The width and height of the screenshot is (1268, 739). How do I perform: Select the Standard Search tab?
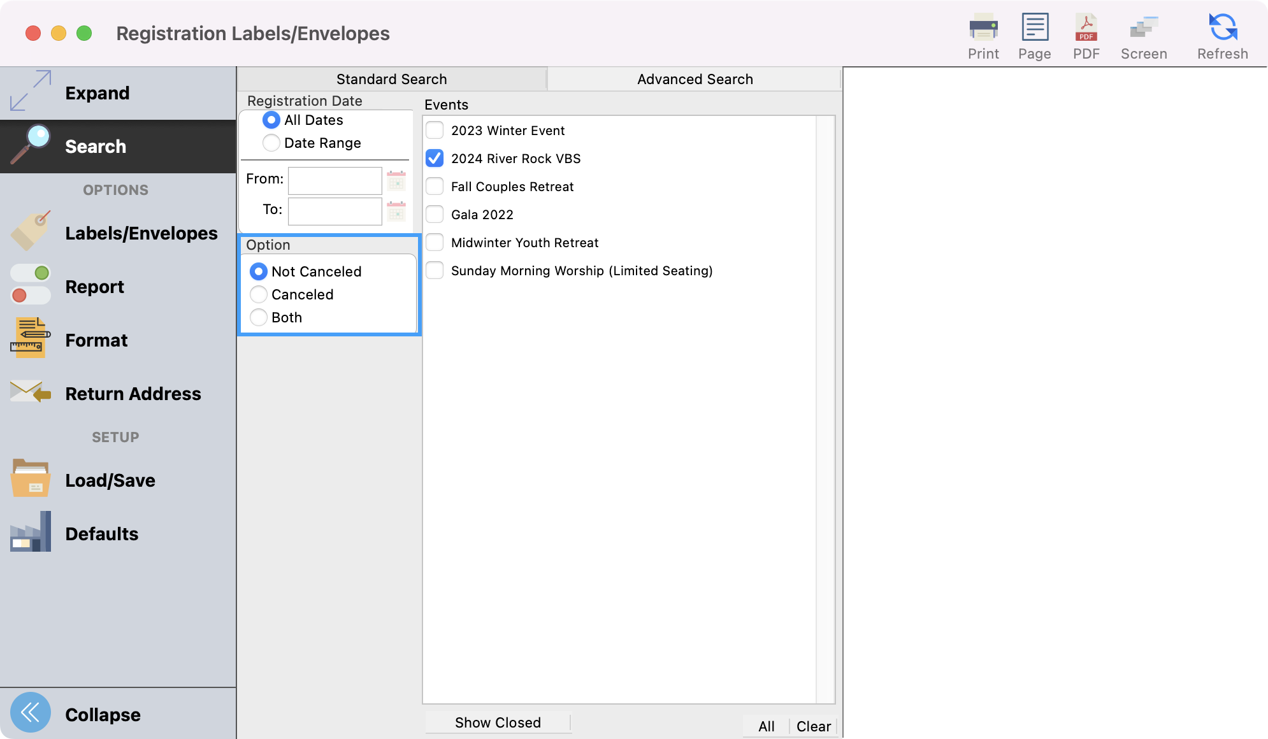pyautogui.click(x=391, y=79)
